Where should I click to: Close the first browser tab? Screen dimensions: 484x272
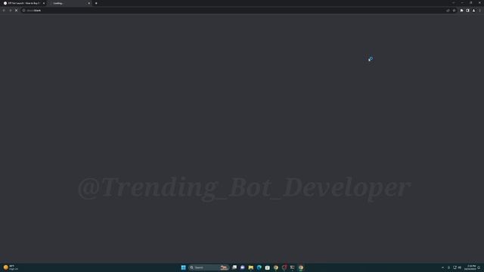[44, 3]
